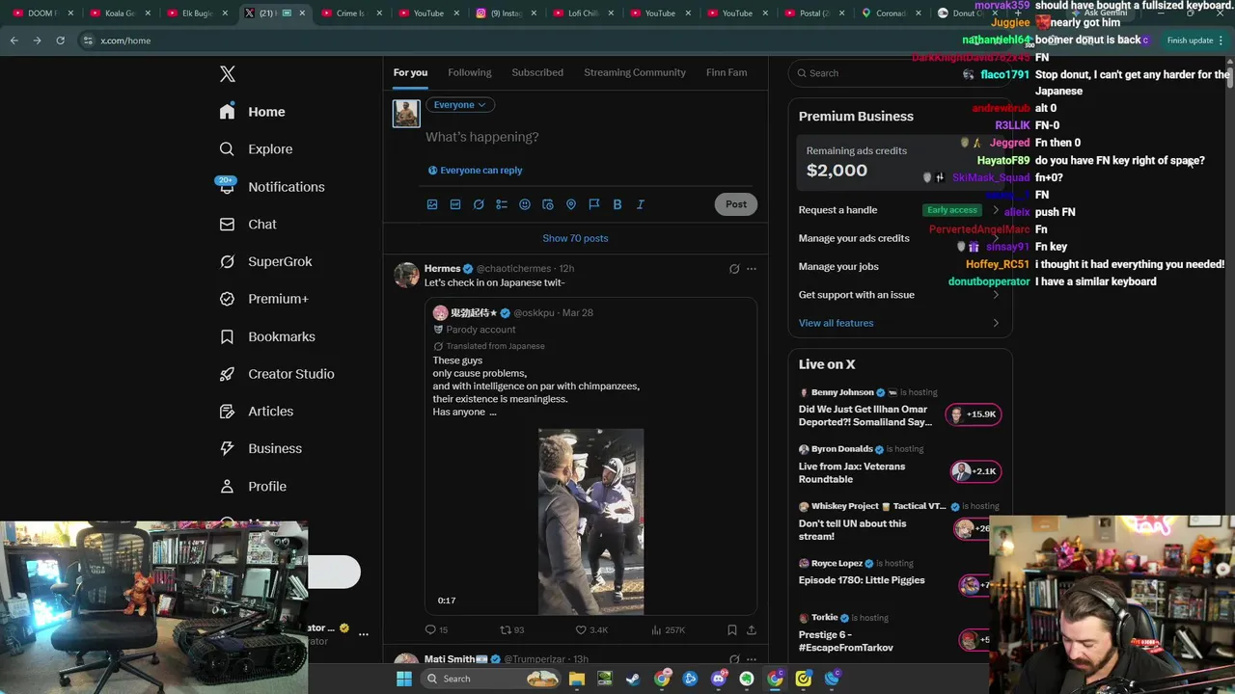This screenshot has height=694, width=1235.
Task: Open Hermes profile via @chaotichermes handle
Action: tap(513, 269)
